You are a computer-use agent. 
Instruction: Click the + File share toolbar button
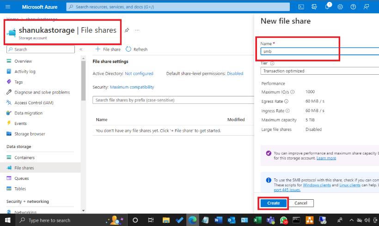tap(108, 49)
